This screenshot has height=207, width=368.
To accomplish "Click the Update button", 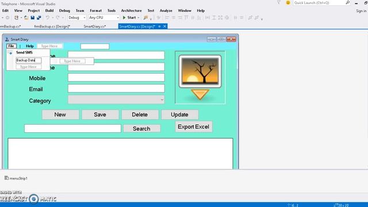I will pos(180,114).
